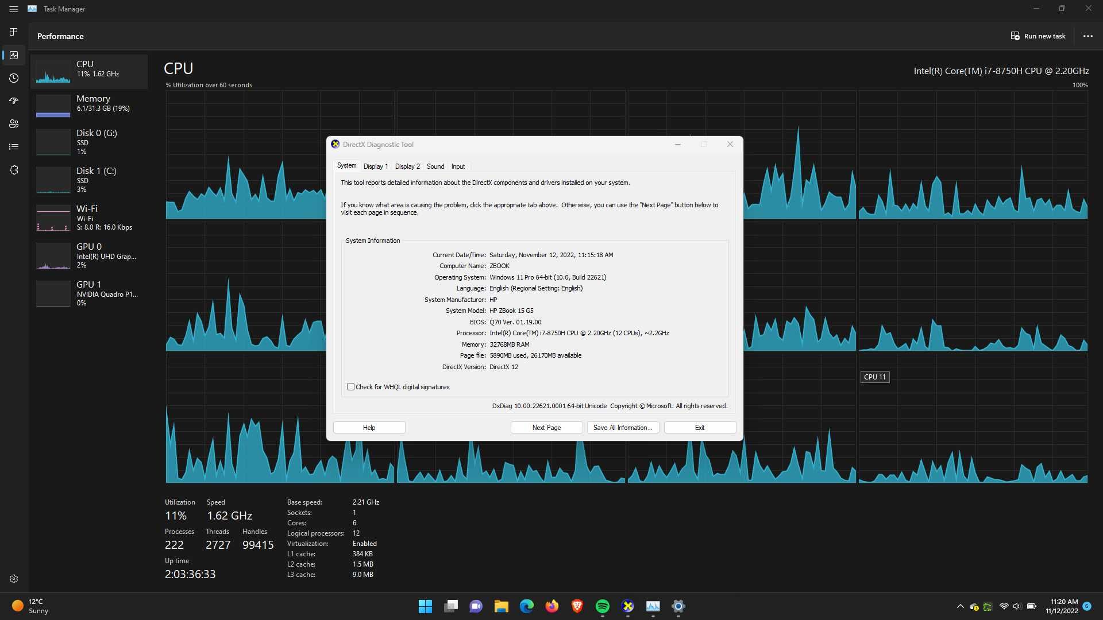Screen dimensions: 1103x620
Task: Minimize the DirectX Diagnostic Tool window
Action: pos(678,144)
